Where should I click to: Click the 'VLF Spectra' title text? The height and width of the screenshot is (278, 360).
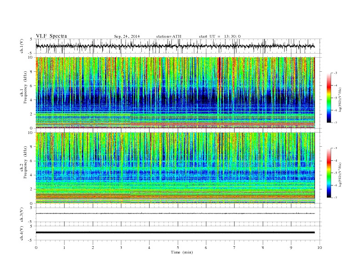click(51, 36)
